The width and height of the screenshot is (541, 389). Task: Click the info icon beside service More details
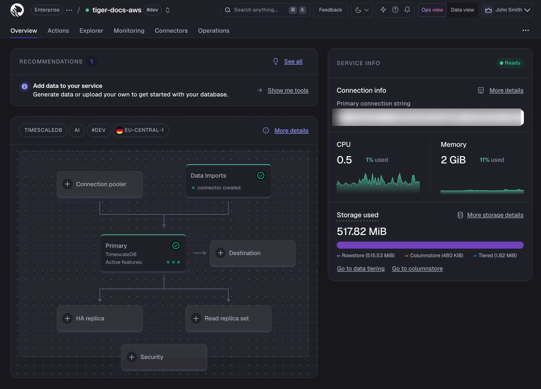coord(266,130)
